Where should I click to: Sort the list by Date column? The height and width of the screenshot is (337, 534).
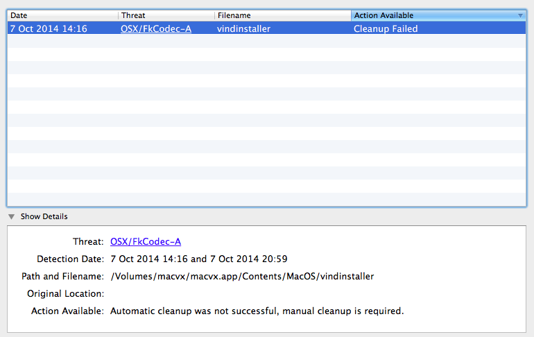(63, 15)
